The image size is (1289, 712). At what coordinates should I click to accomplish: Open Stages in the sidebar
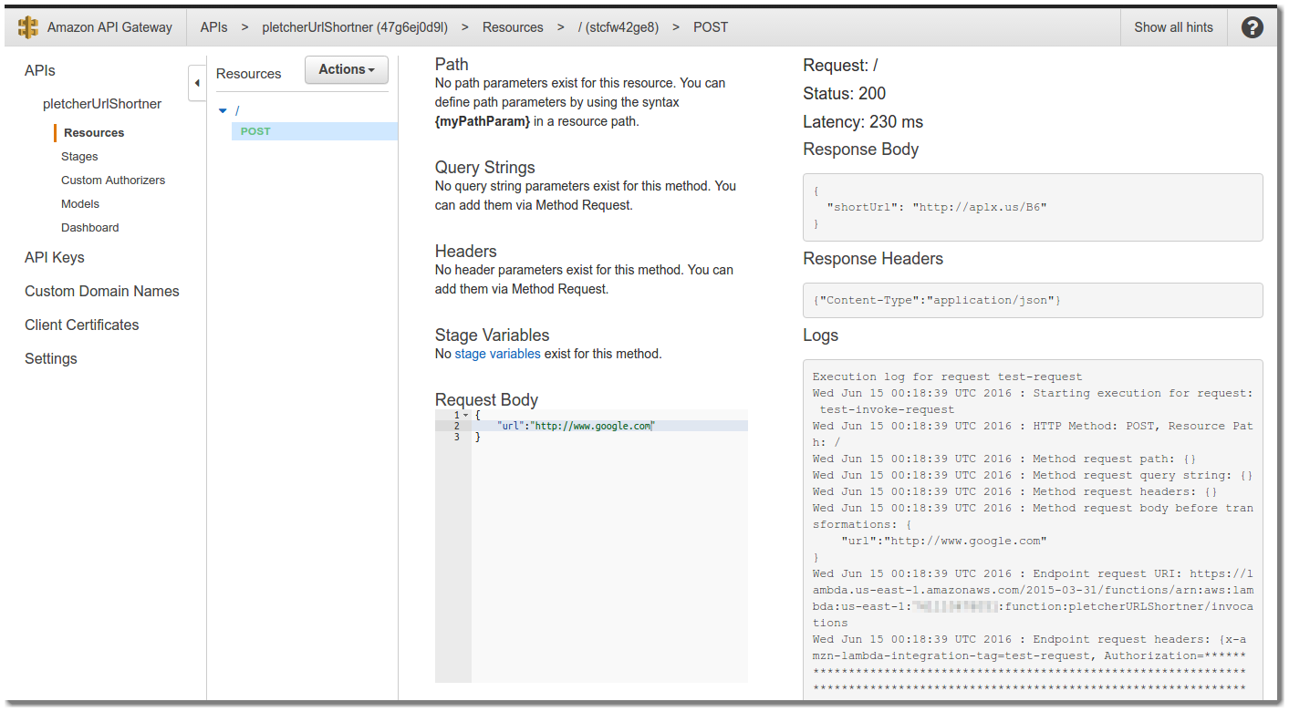tap(79, 157)
